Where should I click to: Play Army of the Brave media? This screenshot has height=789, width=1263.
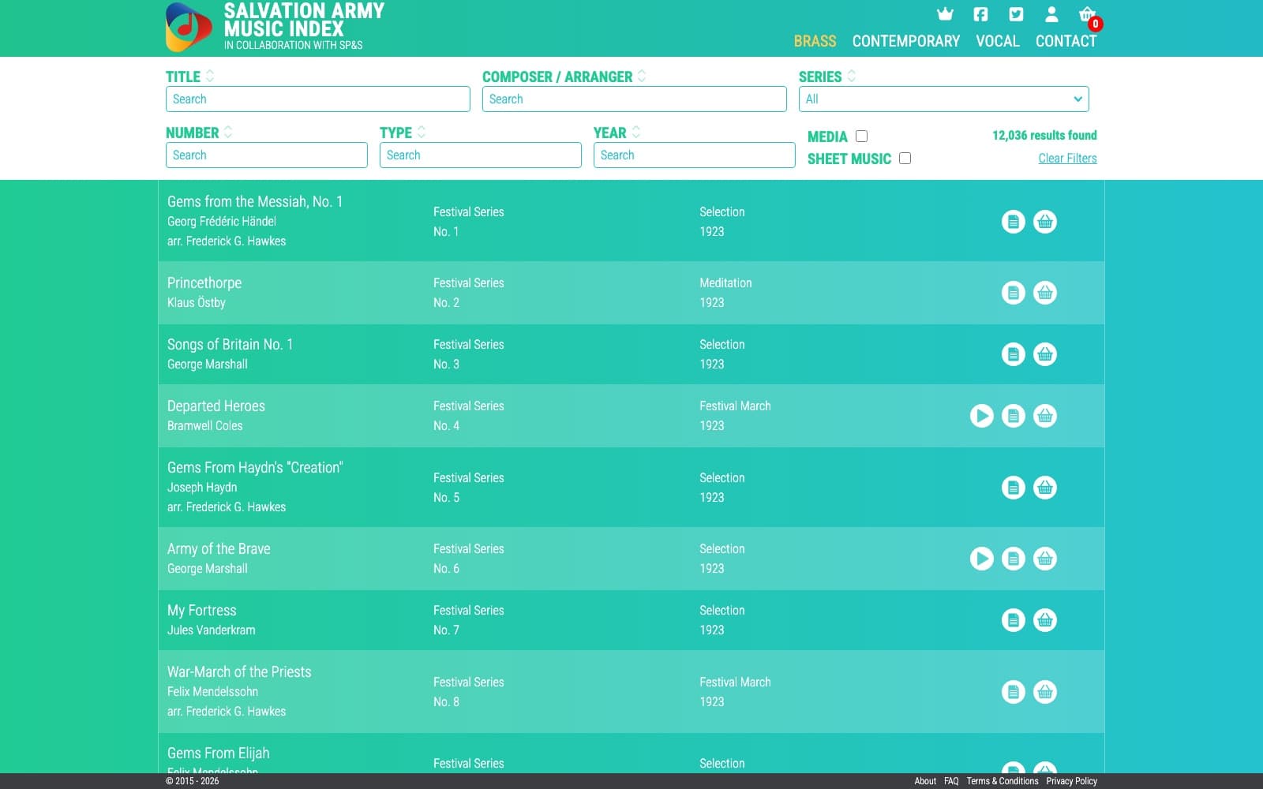(982, 559)
